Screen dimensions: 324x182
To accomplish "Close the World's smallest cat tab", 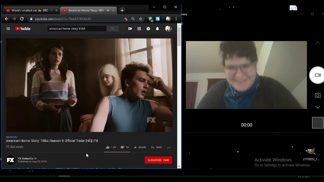I will tap(56, 10).
